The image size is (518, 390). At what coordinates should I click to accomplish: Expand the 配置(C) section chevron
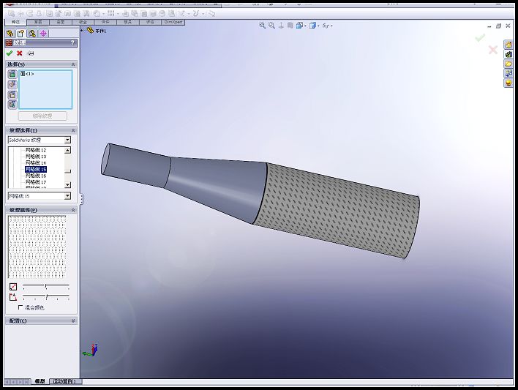tap(73, 321)
